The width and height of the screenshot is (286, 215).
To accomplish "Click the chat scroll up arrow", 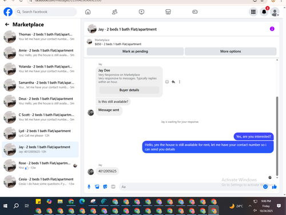I will click(x=277, y=60).
